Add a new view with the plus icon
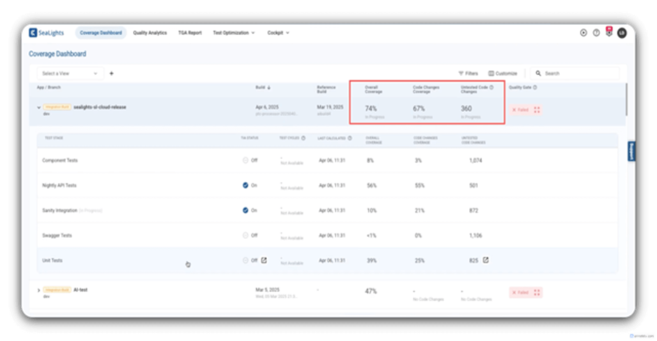 111,73
